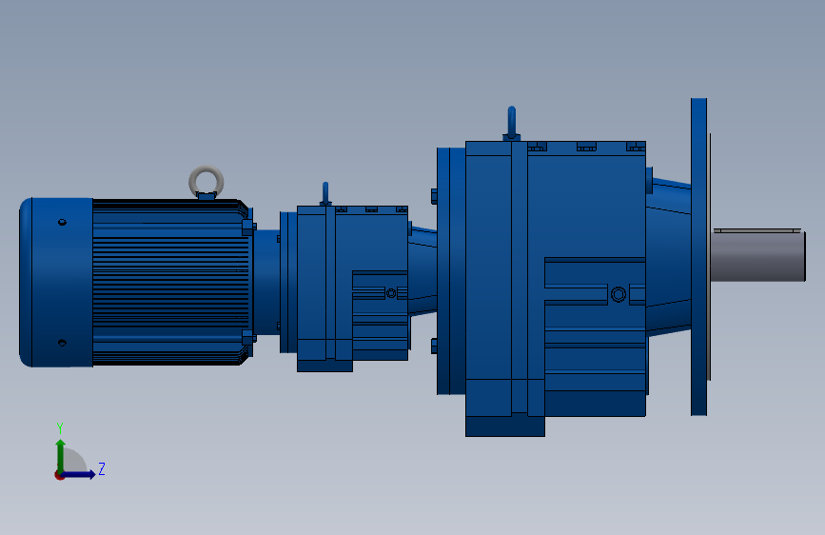
Task: Click the "Z" axis label text
Action: pos(102,468)
